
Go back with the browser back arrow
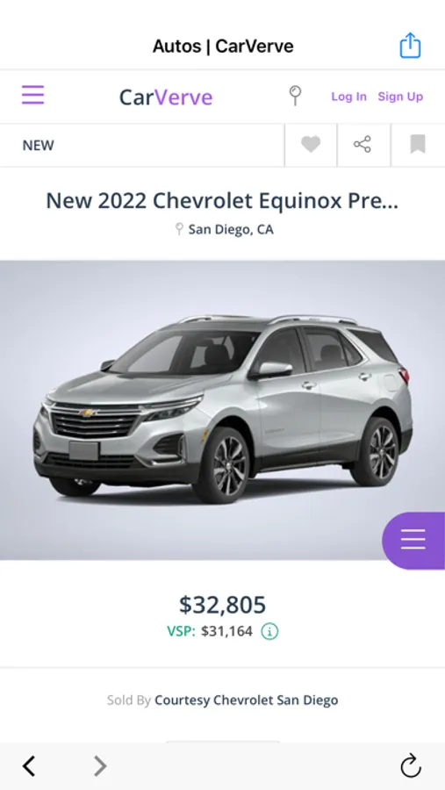[x=29, y=766]
